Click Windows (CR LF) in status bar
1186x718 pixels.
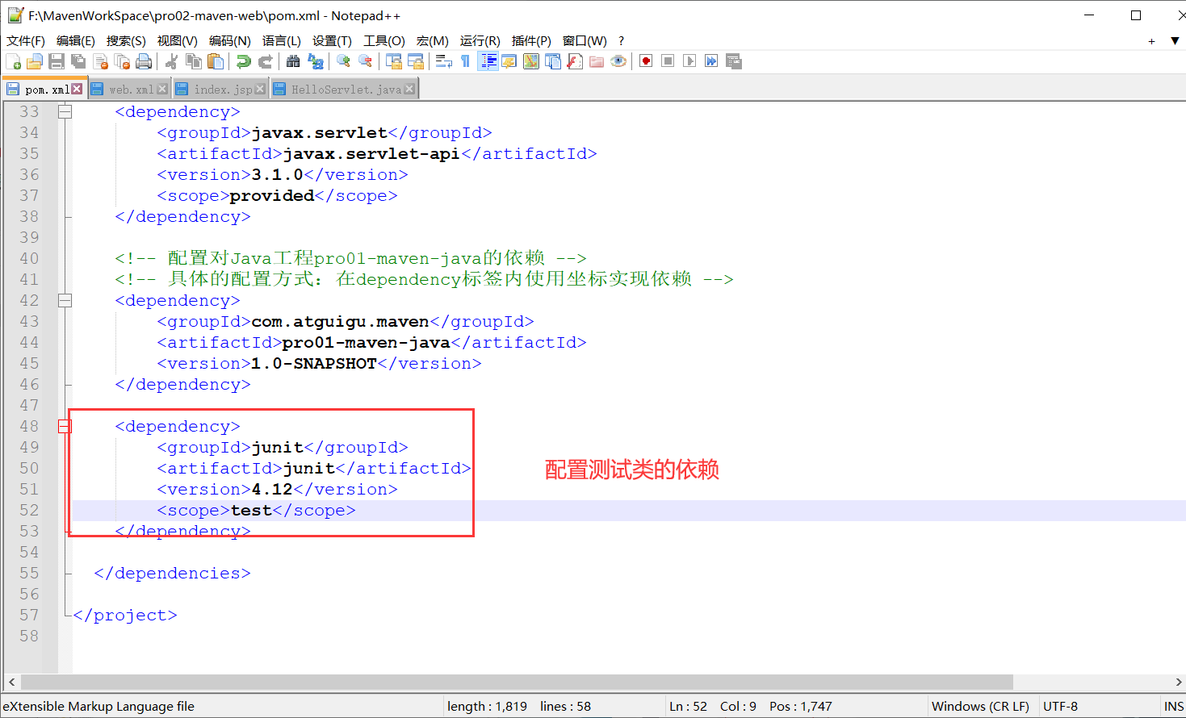click(x=980, y=706)
